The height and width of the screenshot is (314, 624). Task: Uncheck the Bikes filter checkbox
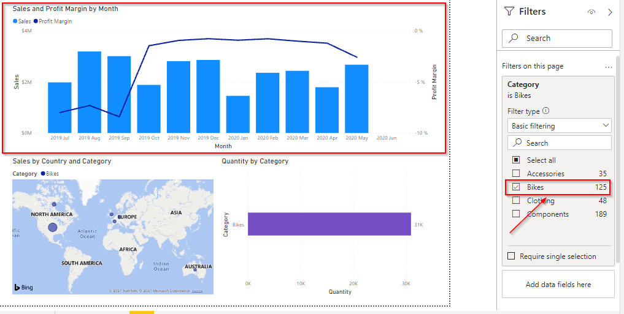tap(516, 187)
